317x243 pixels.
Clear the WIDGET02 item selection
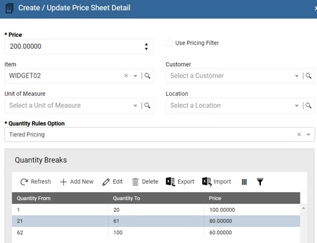126,76
